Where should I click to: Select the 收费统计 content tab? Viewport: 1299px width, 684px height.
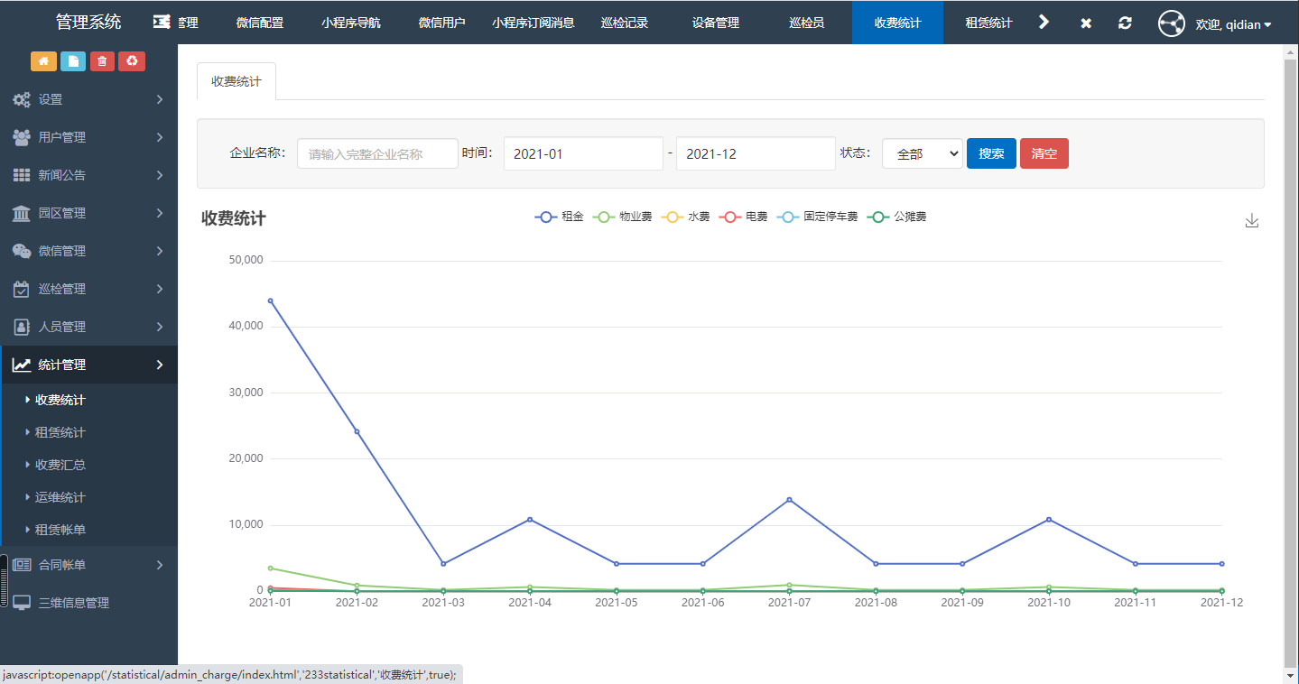pos(237,81)
